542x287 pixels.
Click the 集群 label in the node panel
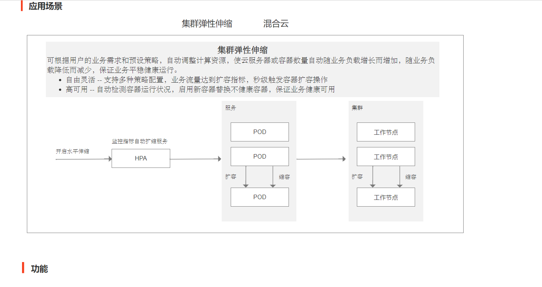[357, 108]
